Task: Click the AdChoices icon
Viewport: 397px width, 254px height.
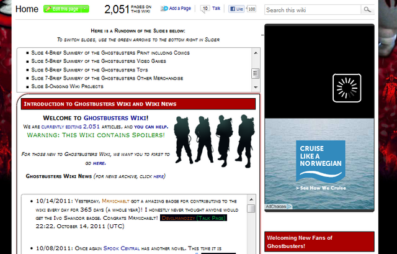Action: 289,207
